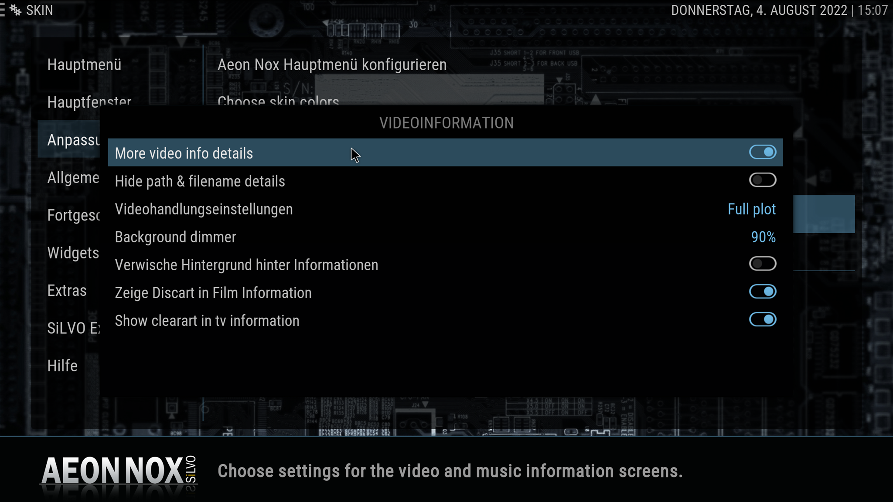Click the date and time display
Viewport: 893px width, 502px height.
pyautogui.click(x=779, y=10)
